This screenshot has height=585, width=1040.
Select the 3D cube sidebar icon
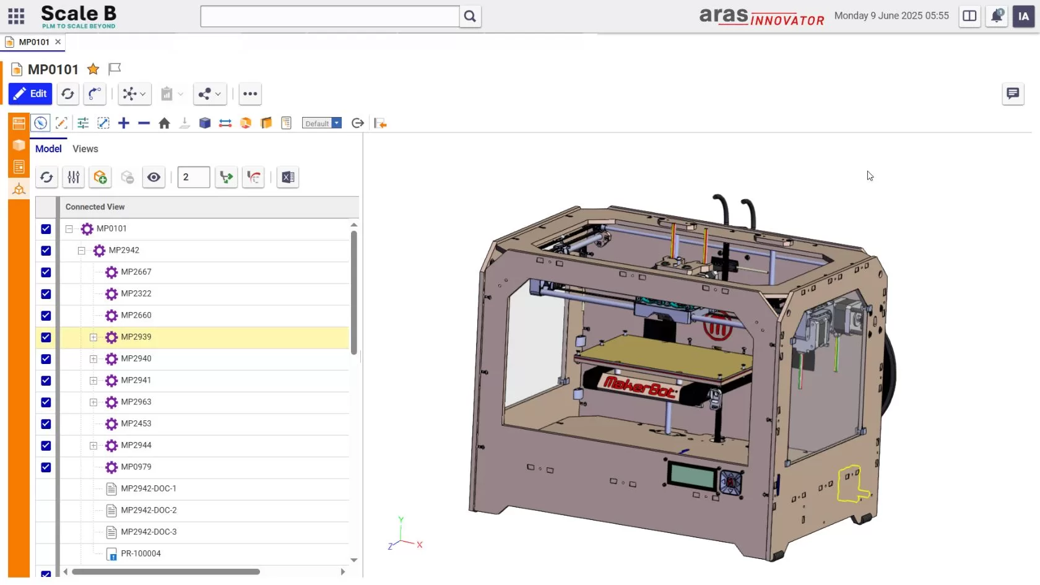[x=18, y=145]
